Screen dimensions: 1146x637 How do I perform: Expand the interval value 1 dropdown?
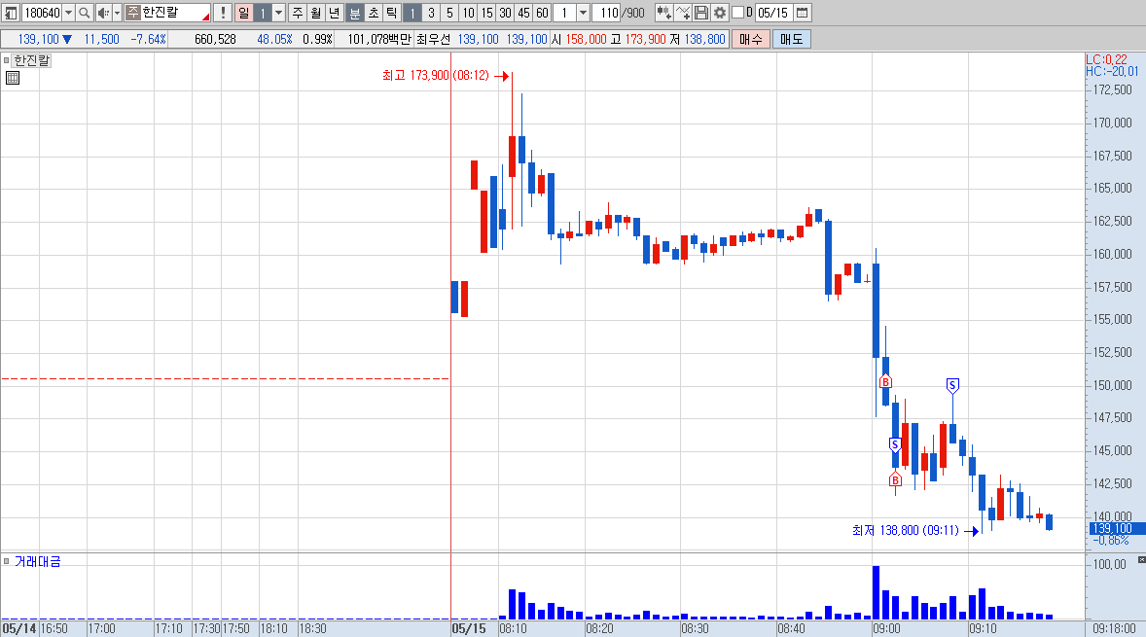[583, 13]
